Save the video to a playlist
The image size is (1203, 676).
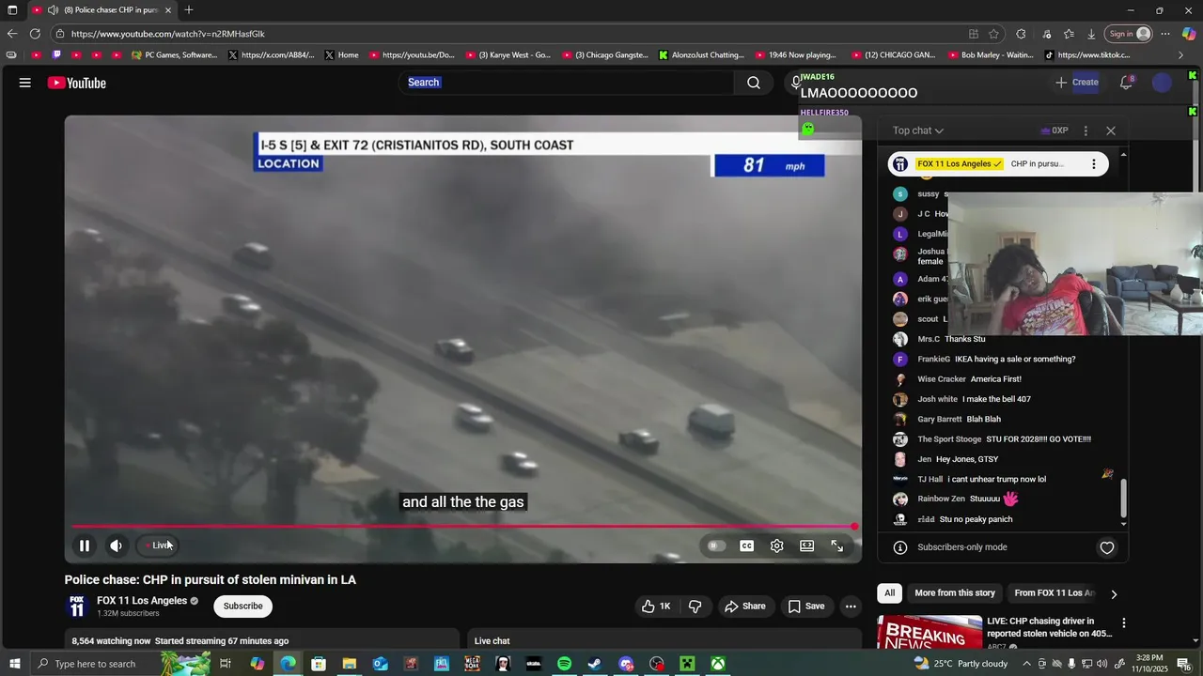pos(806,607)
